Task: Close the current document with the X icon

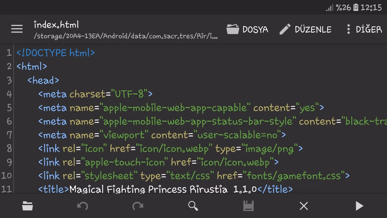Action: click(304, 206)
